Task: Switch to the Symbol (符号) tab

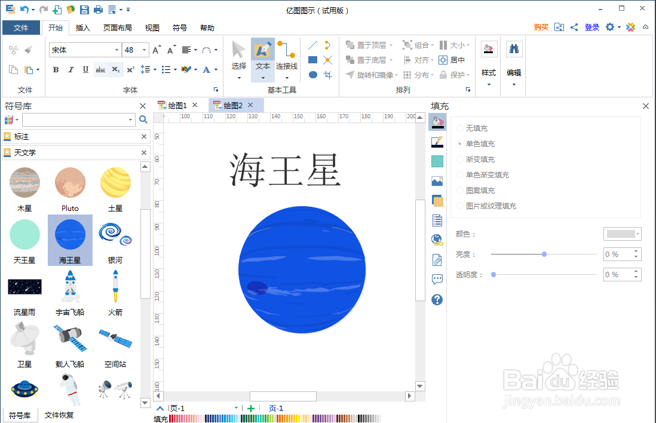Action: 179,27
